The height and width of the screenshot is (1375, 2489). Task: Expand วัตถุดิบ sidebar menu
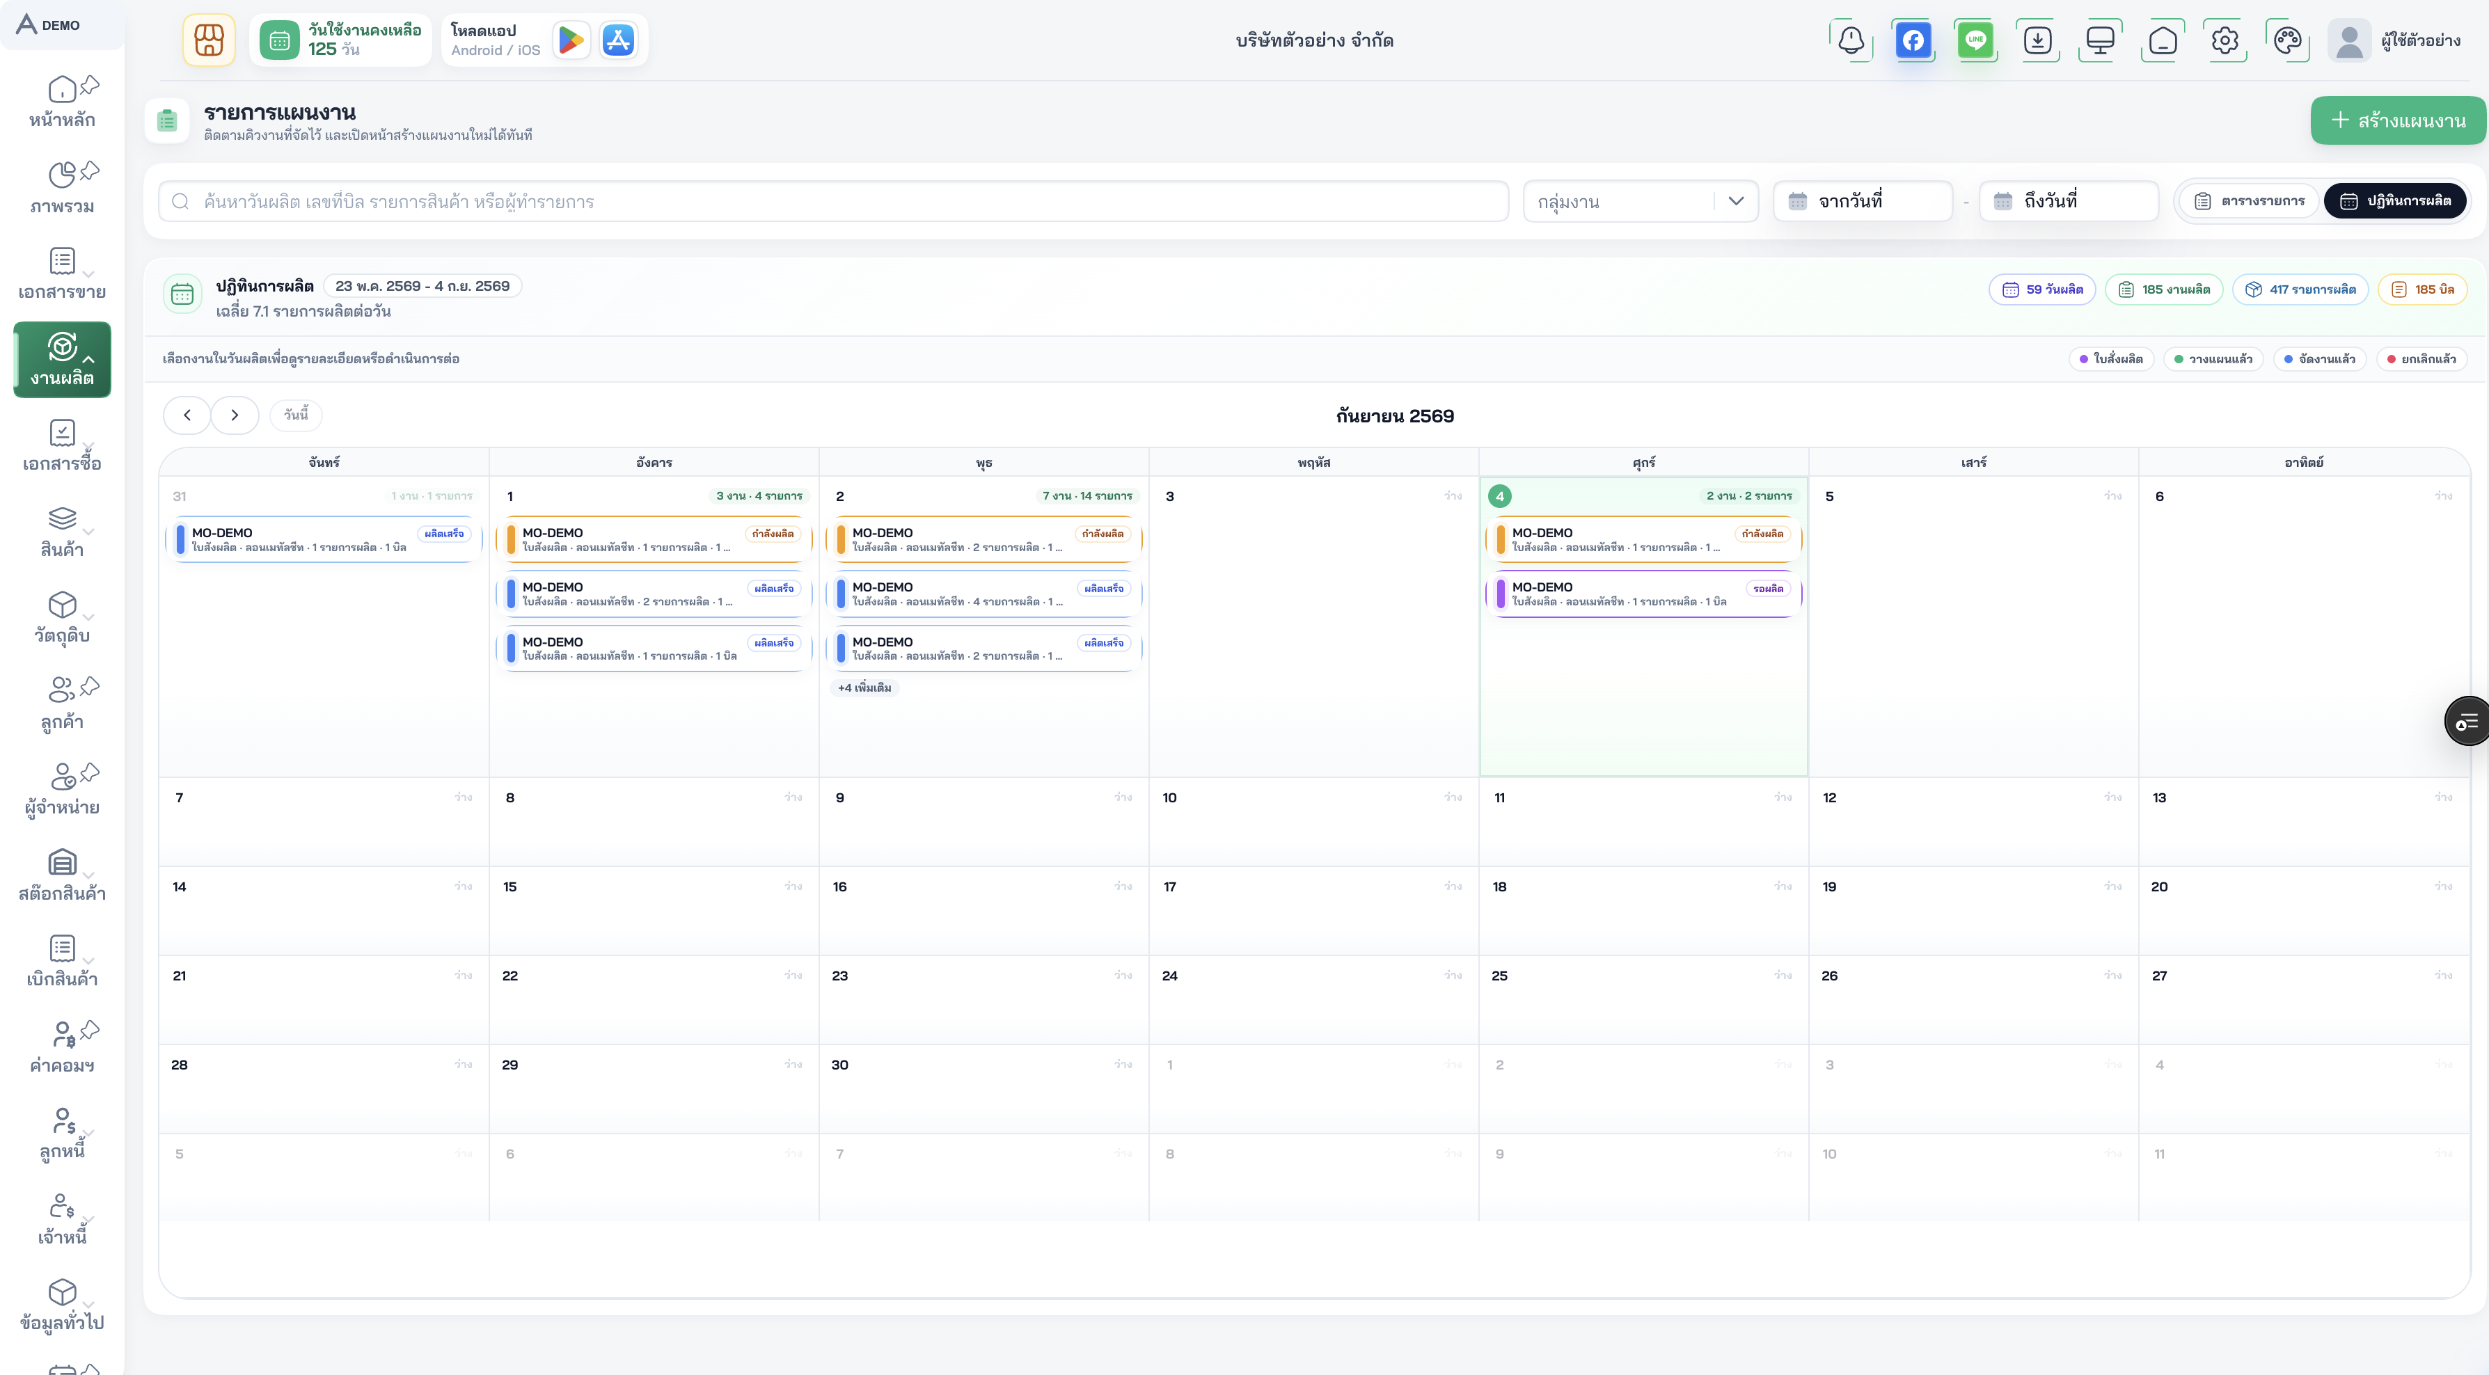pyautogui.click(x=62, y=619)
